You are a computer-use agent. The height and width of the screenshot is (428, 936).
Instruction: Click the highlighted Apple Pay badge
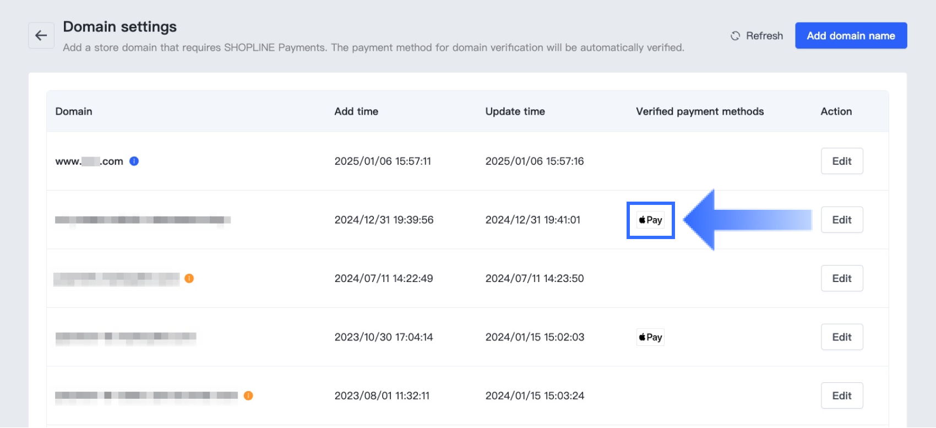pyautogui.click(x=650, y=220)
